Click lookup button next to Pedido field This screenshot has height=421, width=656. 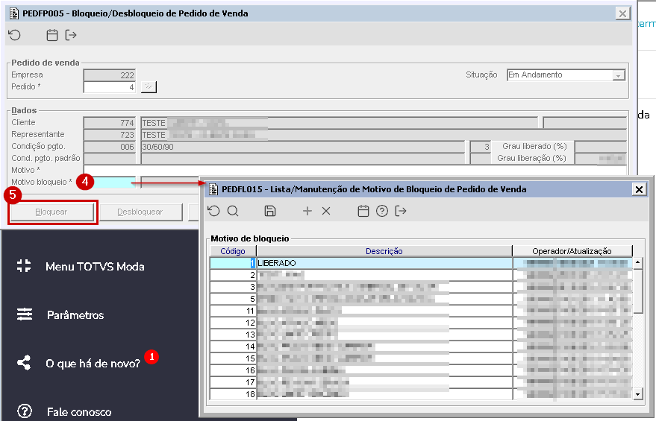tap(149, 87)
